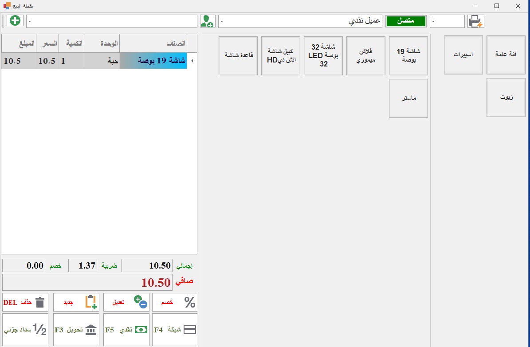Screen dimensions: 530x347
Task: Pay by bank transfer تحويل F3
Action: click(75, 330)
